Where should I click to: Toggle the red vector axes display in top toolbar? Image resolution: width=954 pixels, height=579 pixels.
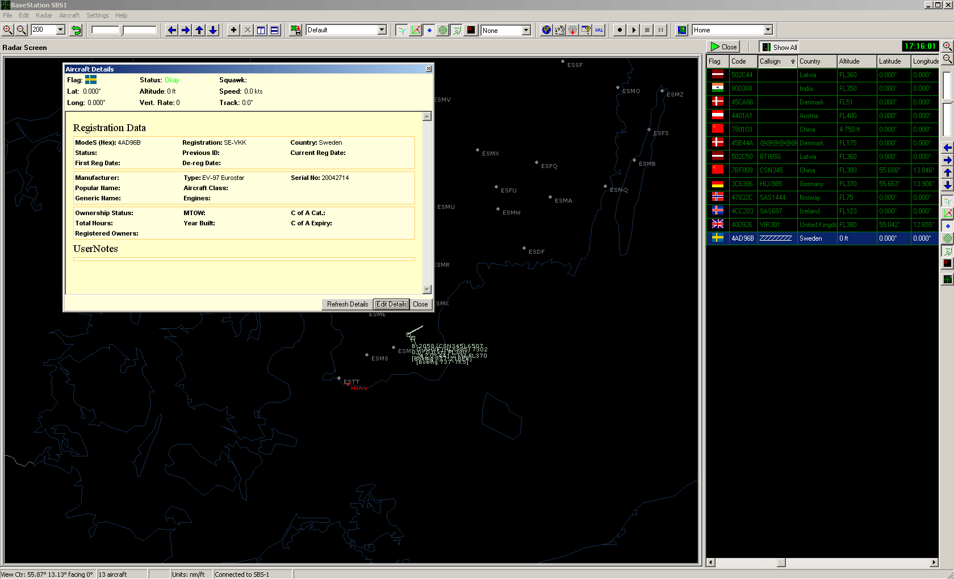point(416,30)
